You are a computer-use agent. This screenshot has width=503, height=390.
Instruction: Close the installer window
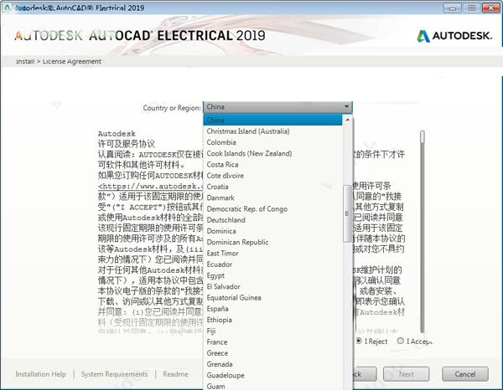point(490,8)
